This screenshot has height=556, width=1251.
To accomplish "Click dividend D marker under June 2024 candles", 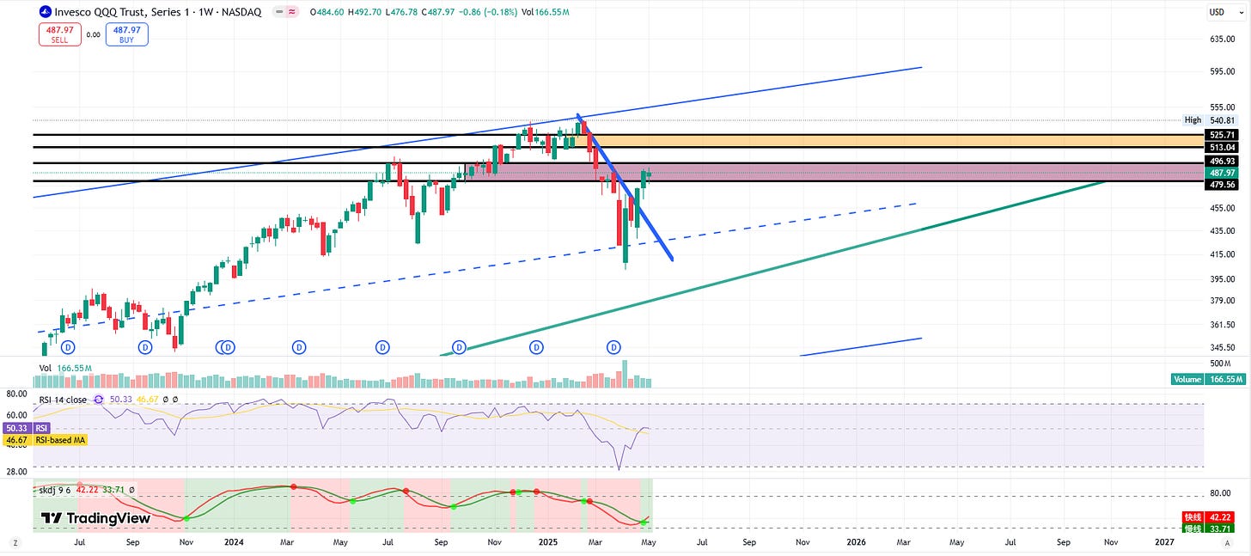I will tap(382, 347).
